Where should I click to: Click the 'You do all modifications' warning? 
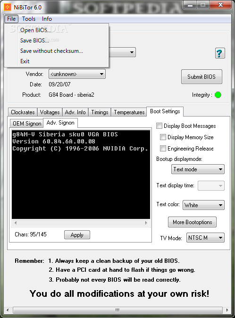(x=119, y=293)
